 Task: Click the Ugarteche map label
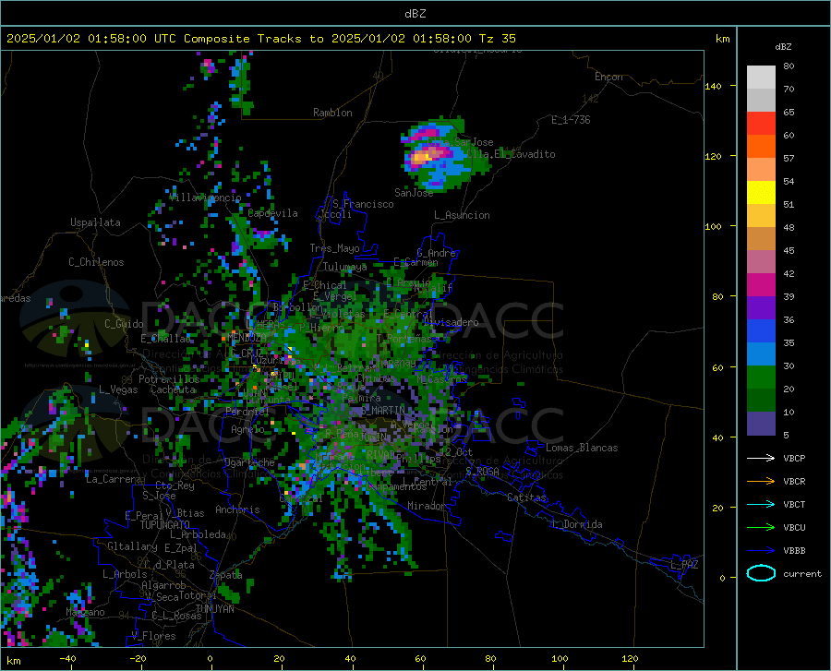tap(249, 462)
